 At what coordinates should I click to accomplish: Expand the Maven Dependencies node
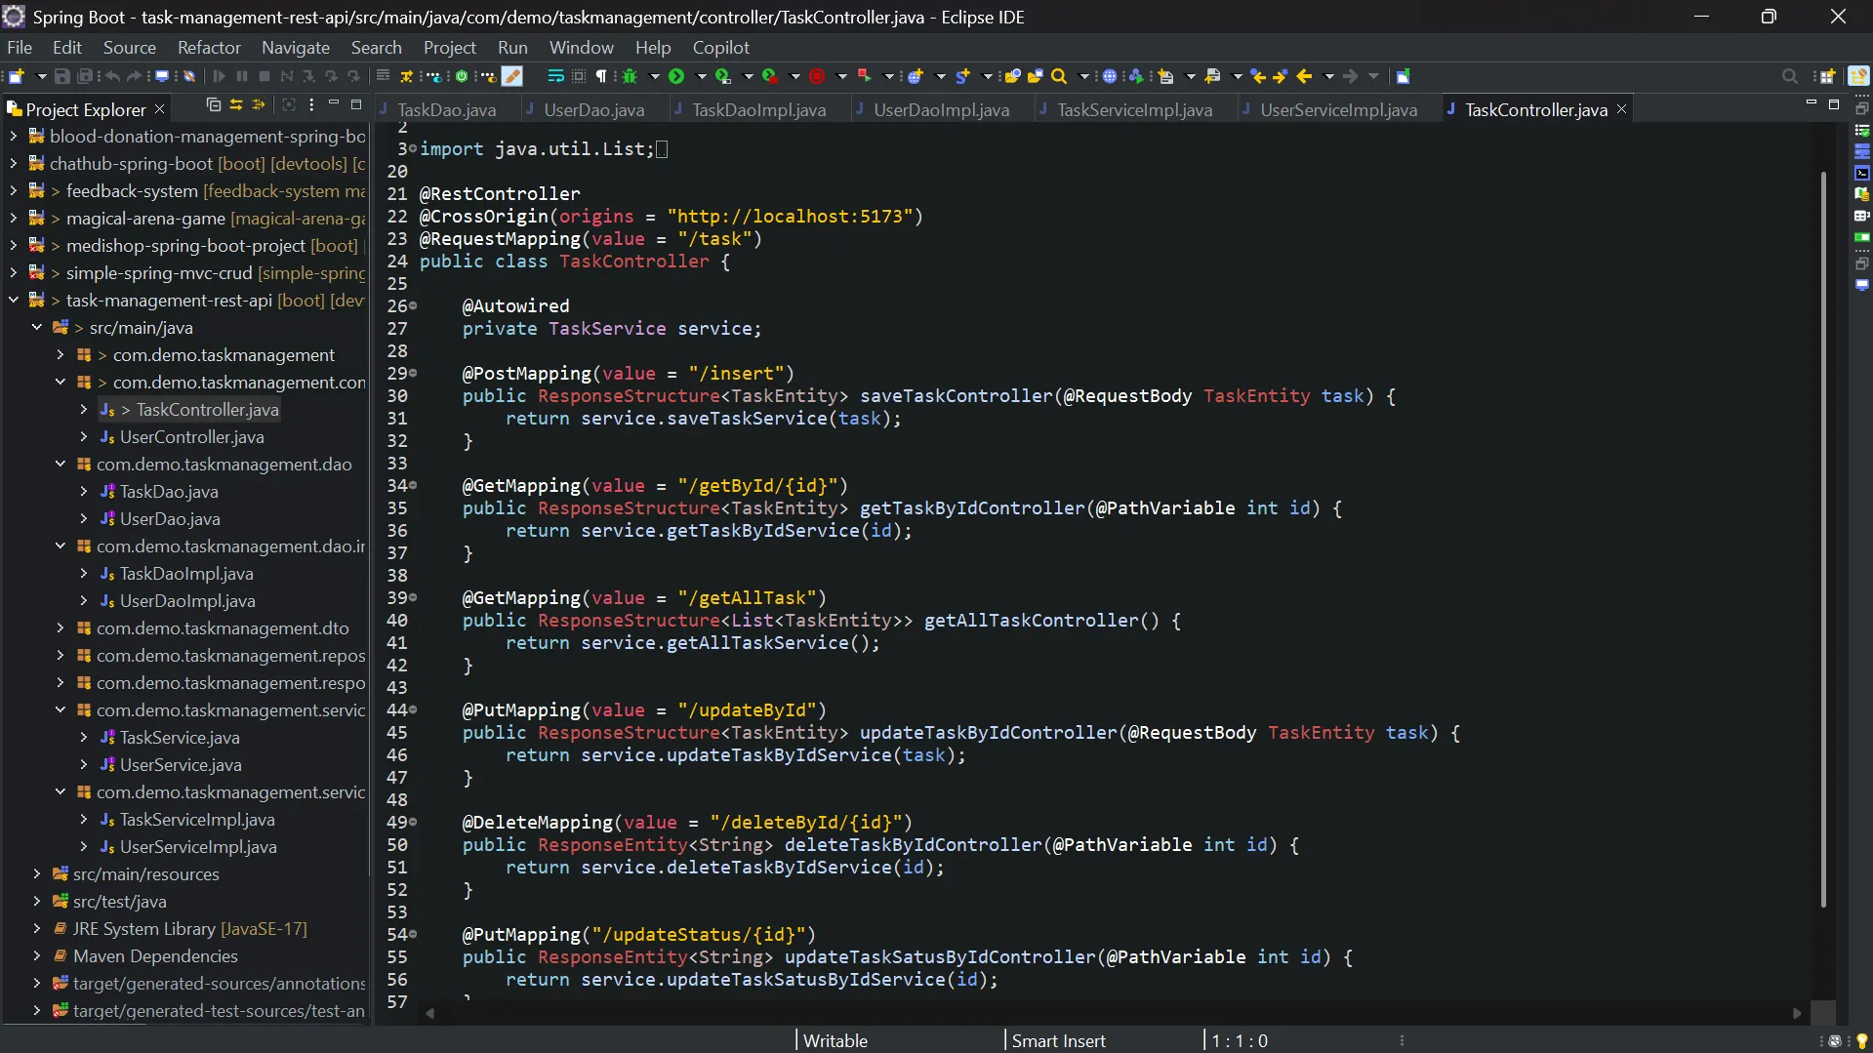click(x=37, y=956)
